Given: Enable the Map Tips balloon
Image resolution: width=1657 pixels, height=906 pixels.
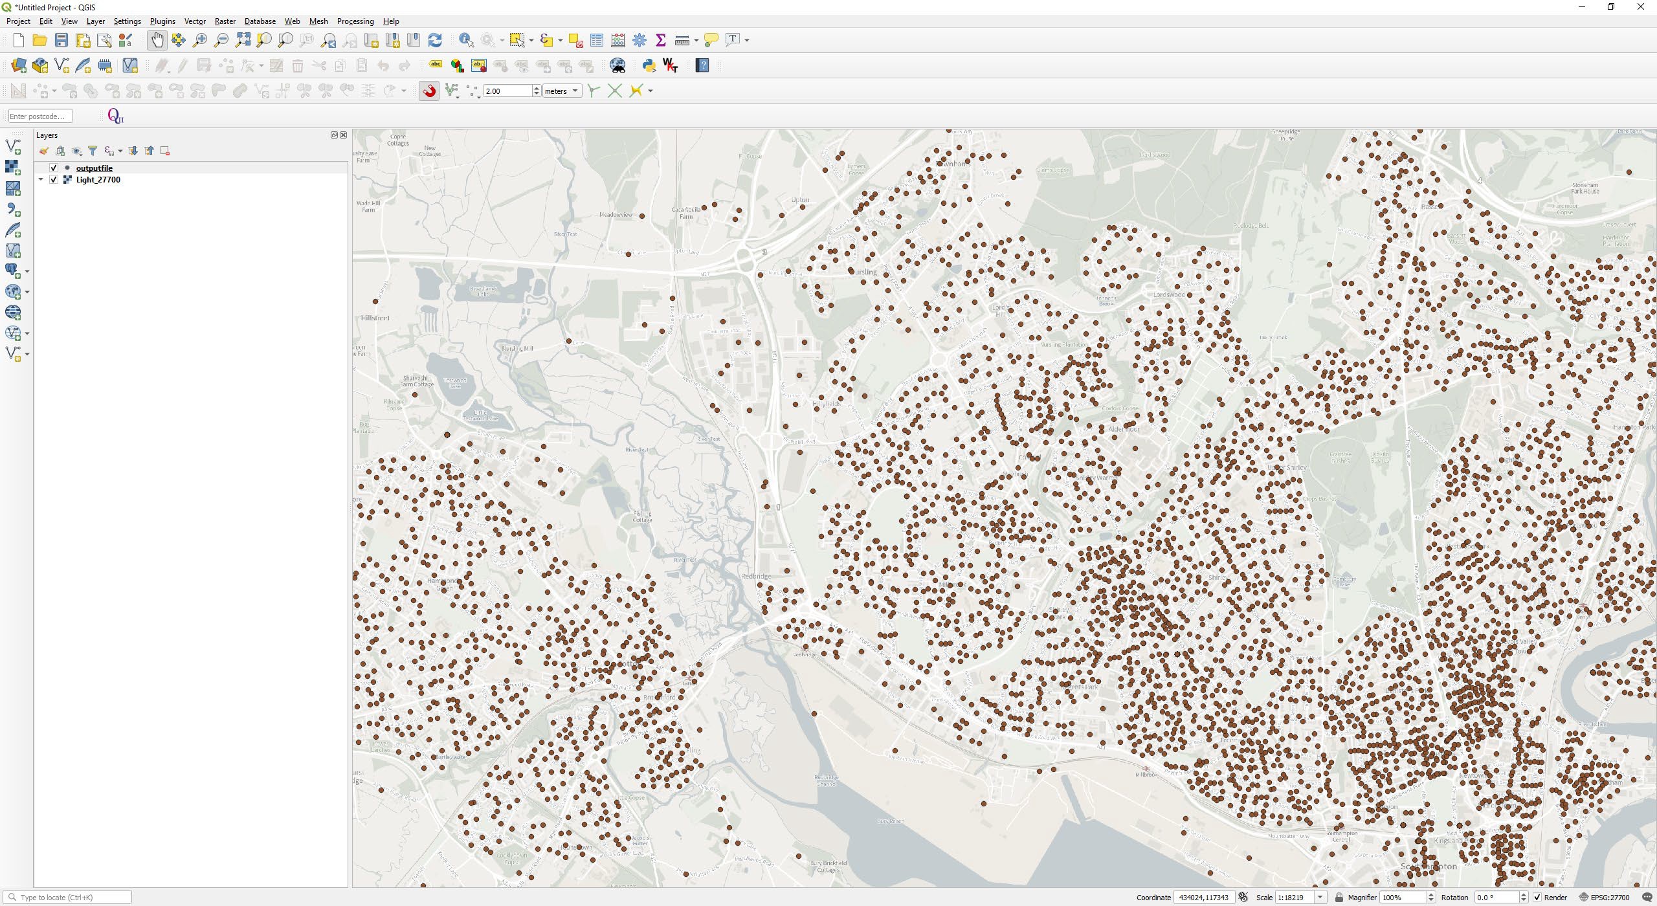Looking at the screenshot, I should pos(711,40).
